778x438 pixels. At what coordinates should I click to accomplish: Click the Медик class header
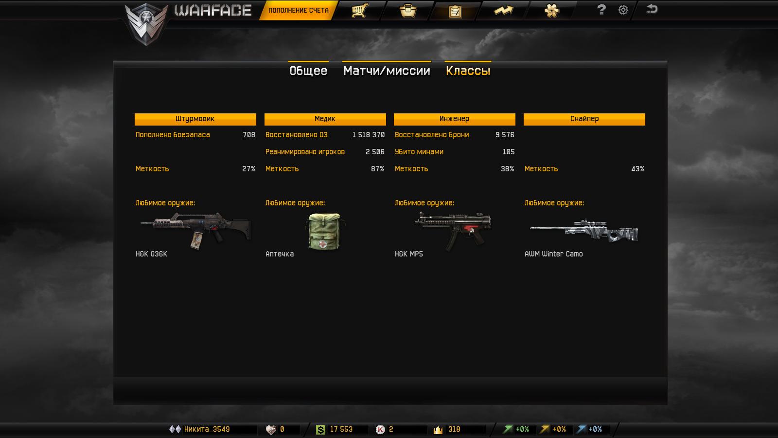325,119
